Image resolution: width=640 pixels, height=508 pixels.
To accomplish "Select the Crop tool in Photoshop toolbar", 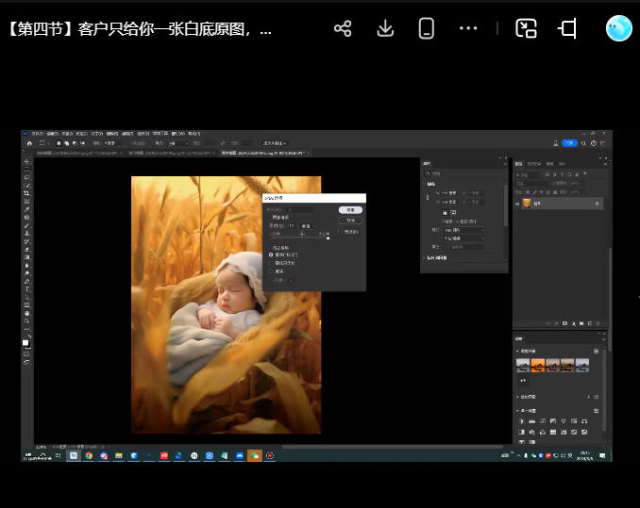I will coord(26,194).
